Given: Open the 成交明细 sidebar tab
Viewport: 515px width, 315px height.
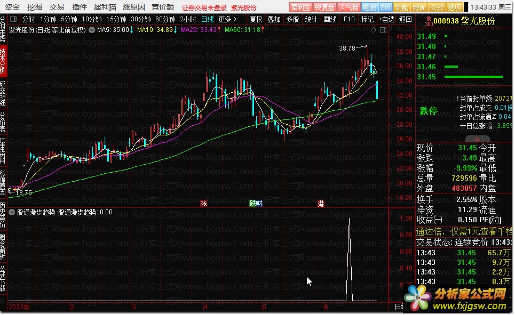Looking at the screenshot, I should pyautogui.click(x=3, y=93).
